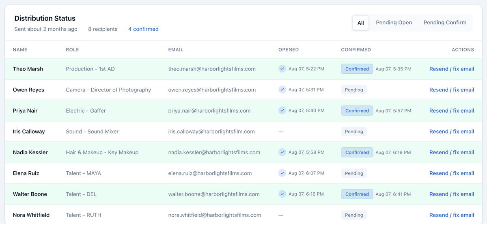The height and width of the screenshot is (230, 487).
Task: Select the name Theo Marsh
Action: point(28,69)
